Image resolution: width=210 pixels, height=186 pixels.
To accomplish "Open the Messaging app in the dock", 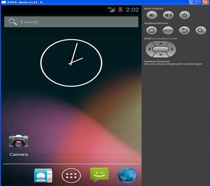I will pos(99,175).
